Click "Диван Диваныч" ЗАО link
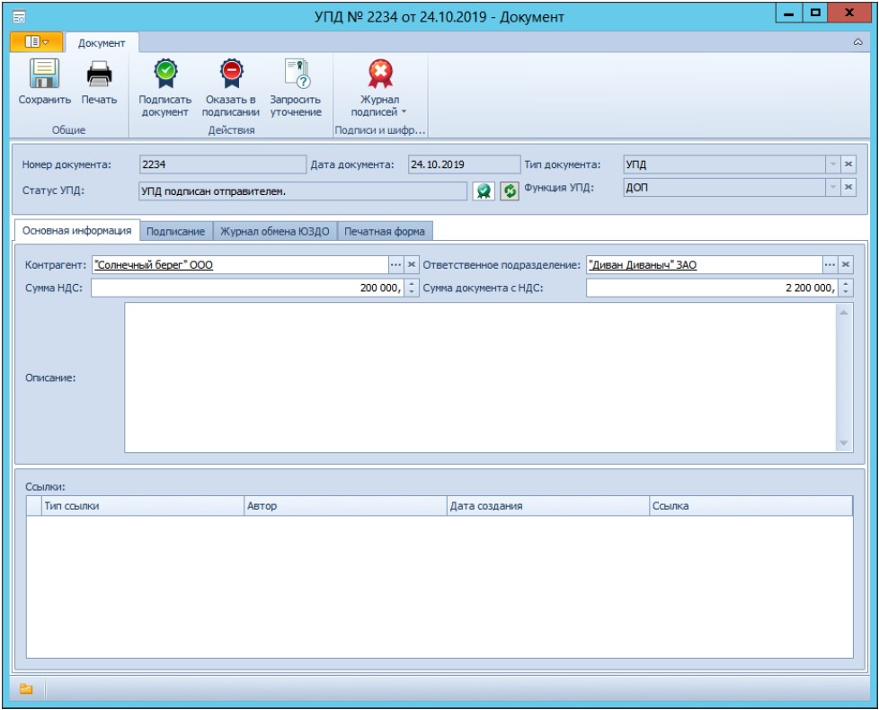Image resolution: width=879 pixels, height=710 pixels. [x=643, y=265]
